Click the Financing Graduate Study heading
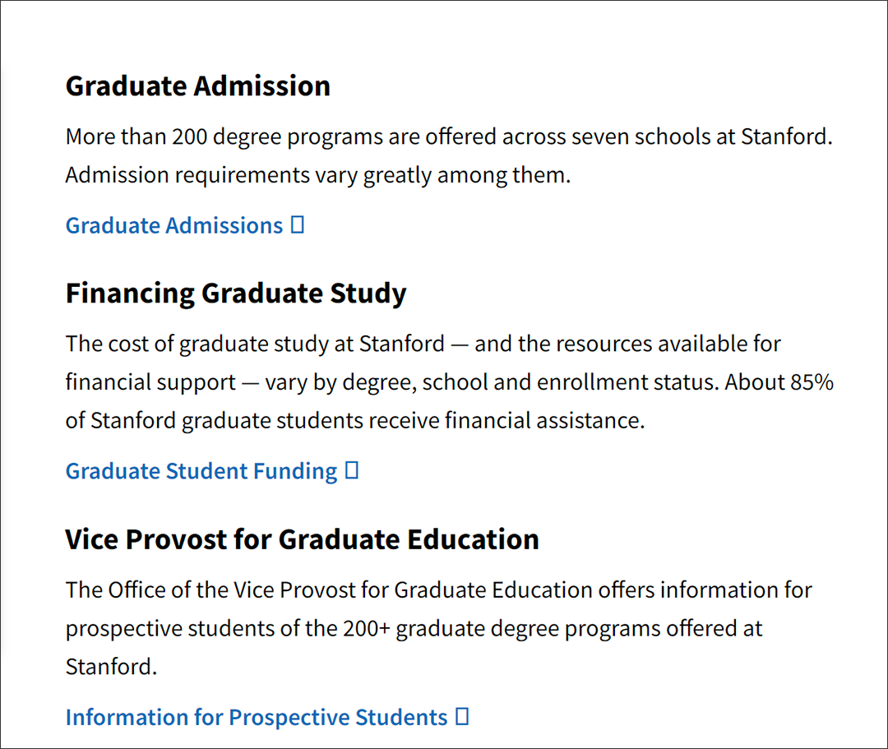The width and height of the screenshot is (888, 749). point(236,294)
